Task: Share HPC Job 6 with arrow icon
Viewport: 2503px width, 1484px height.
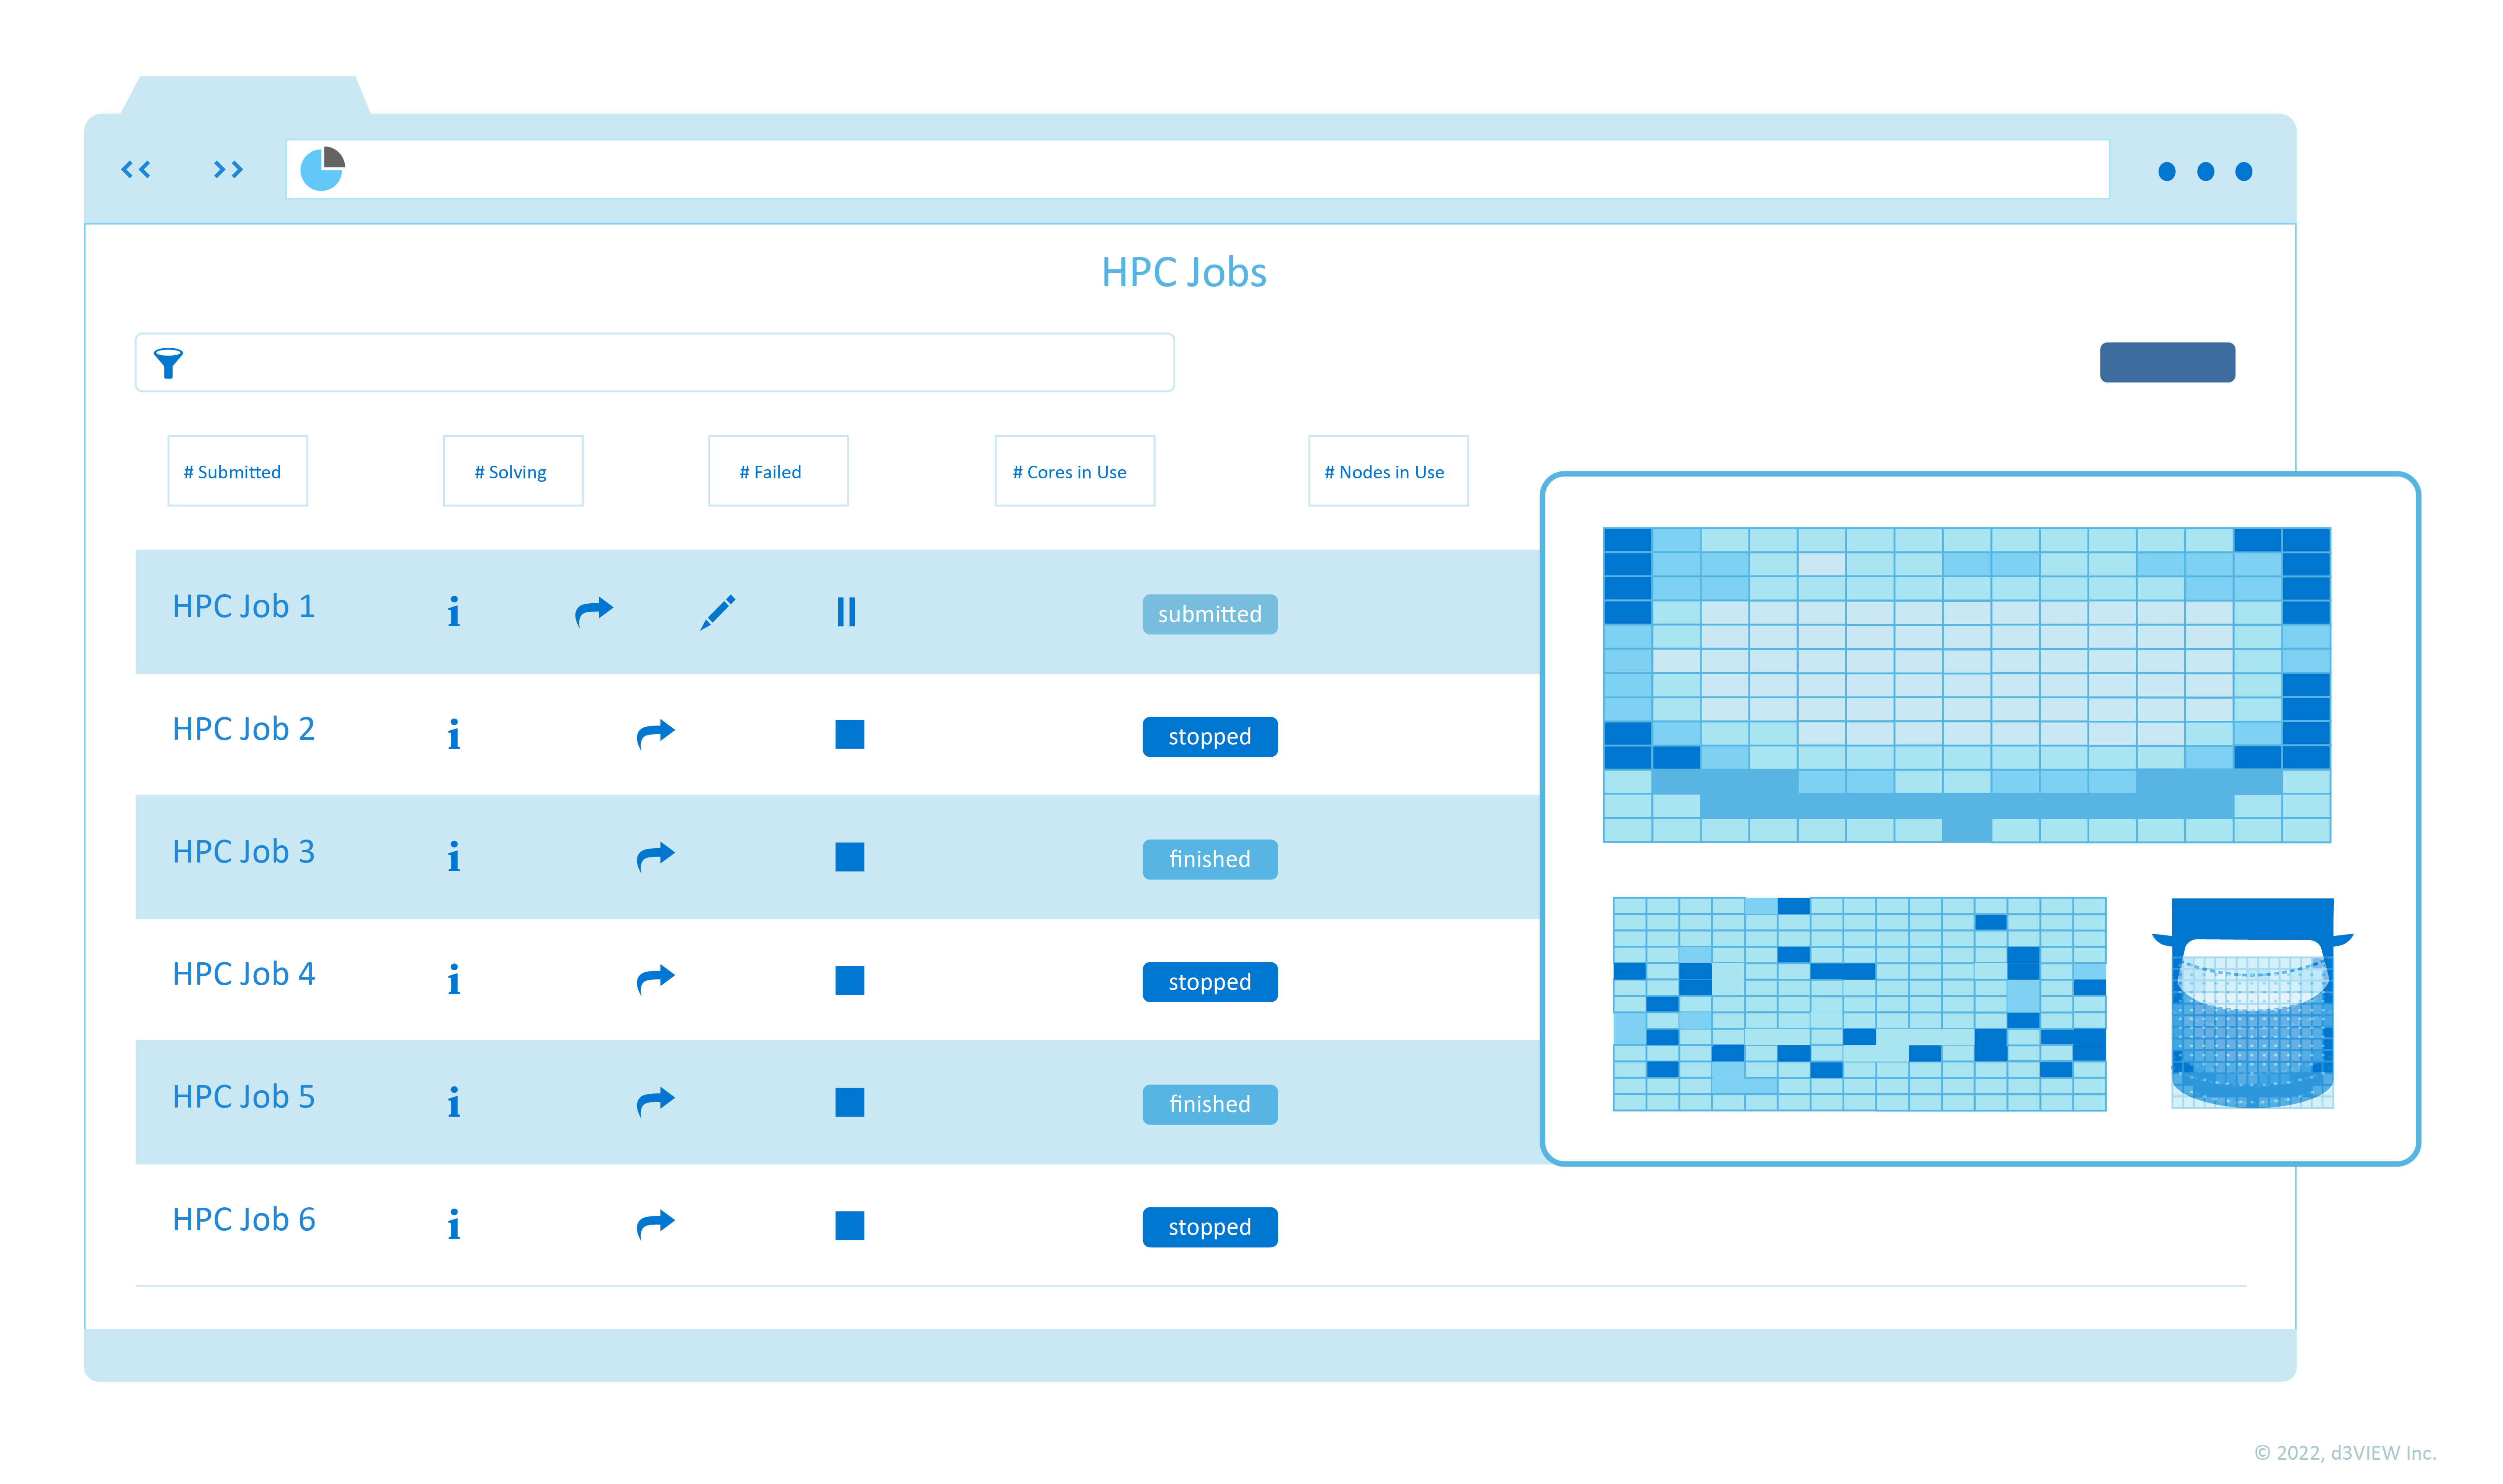Action: point(656,1225)
